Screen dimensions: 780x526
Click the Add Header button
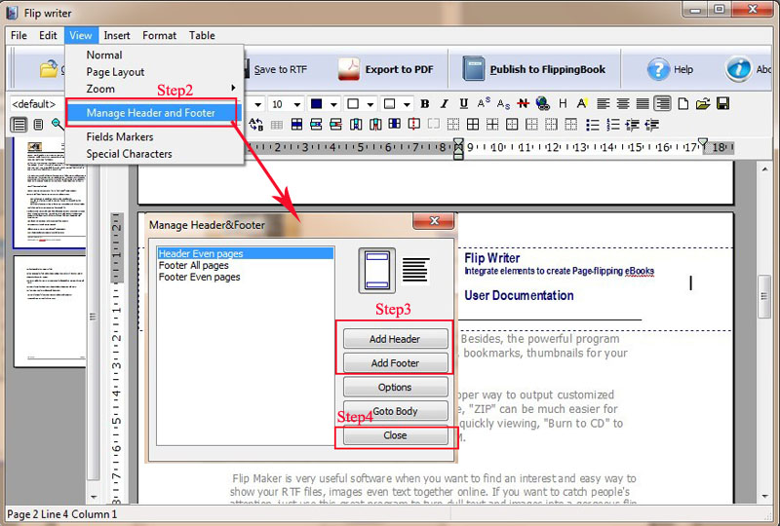[x=395, y=339]
